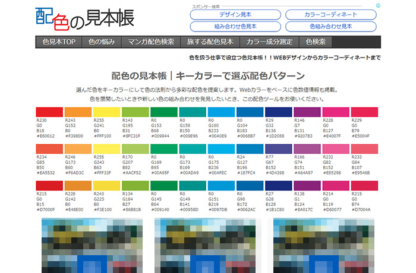
Task: Go to 色見本TOP menu item
Action: pyautogui.click(x=59, y=42)
